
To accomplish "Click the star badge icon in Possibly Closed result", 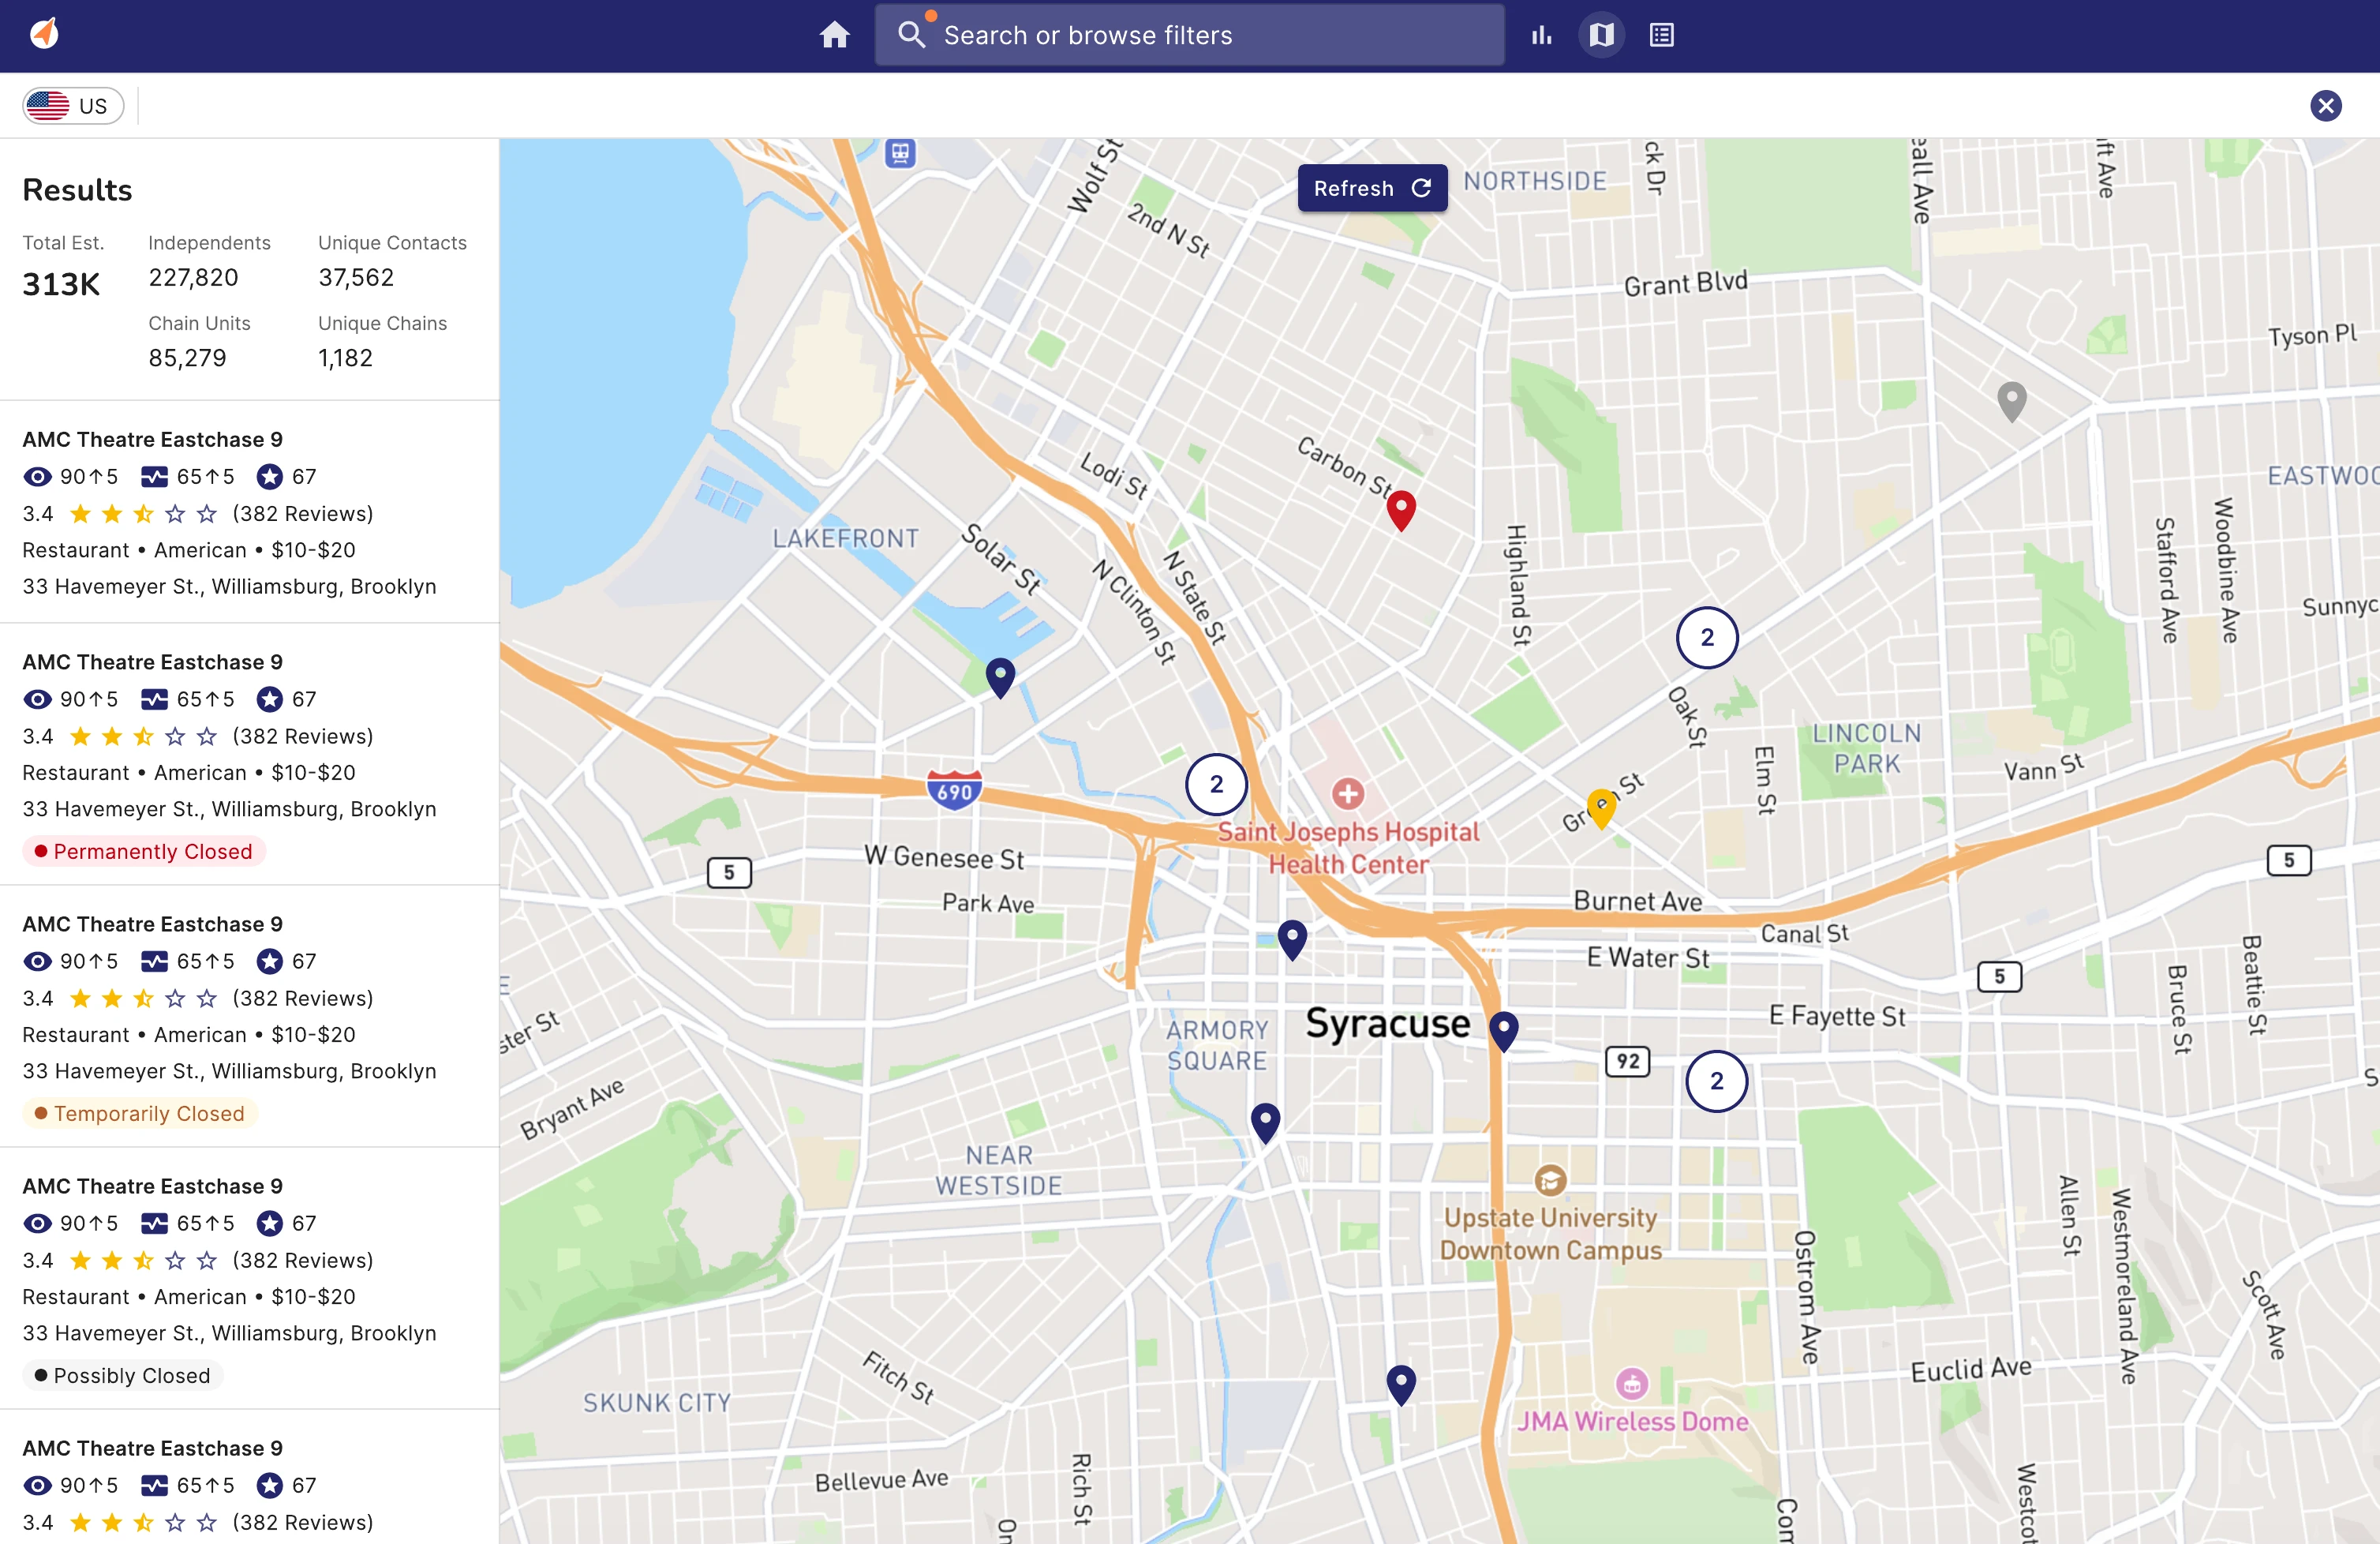I will coord(269,1223).
